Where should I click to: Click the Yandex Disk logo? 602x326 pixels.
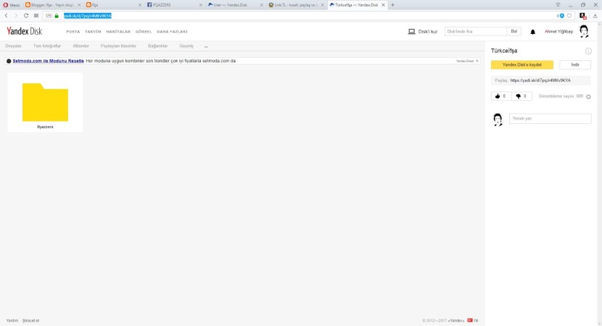point(24,31)
